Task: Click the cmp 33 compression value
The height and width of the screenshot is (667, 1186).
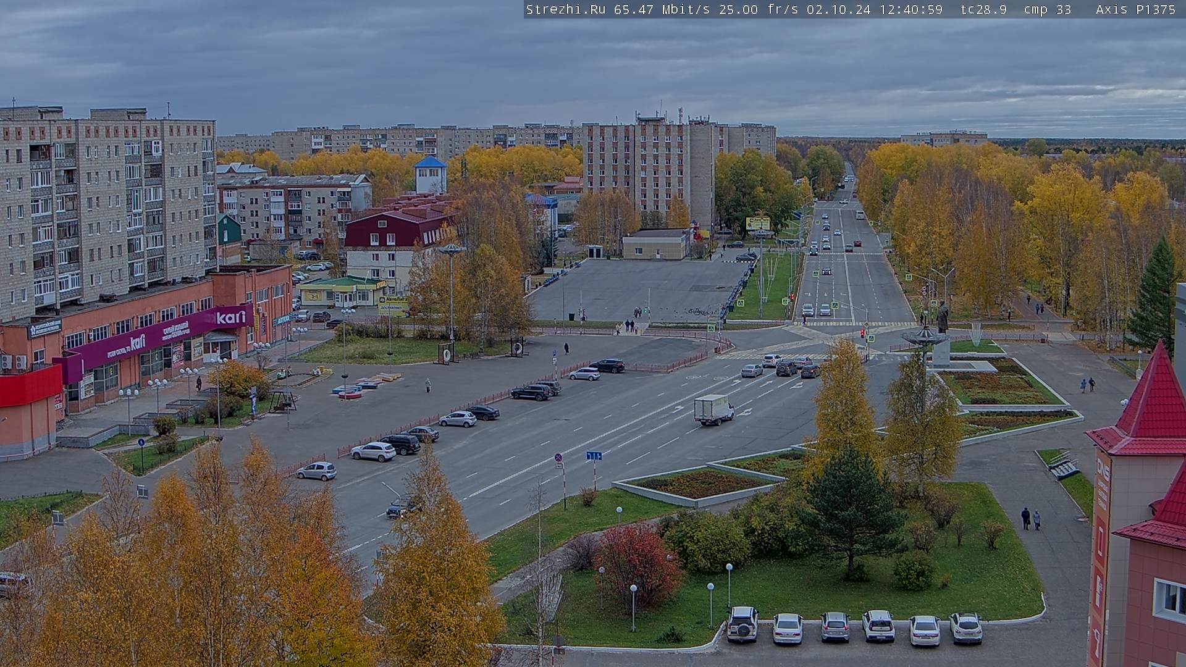Action: pos(1048,9)
